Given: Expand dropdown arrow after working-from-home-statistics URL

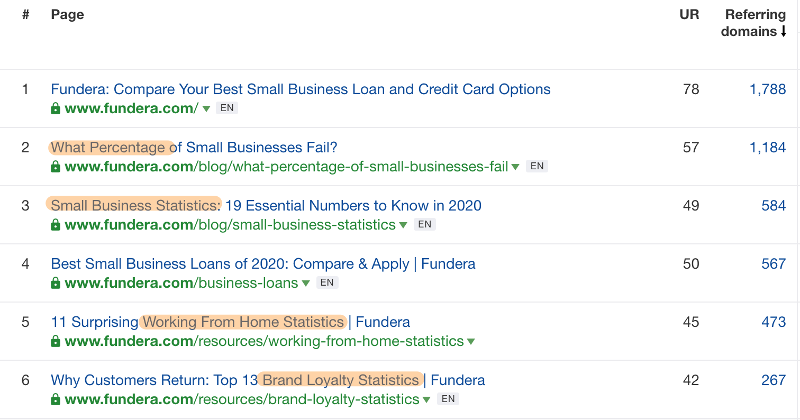Looking at the screenshot, I should (471, 342).
